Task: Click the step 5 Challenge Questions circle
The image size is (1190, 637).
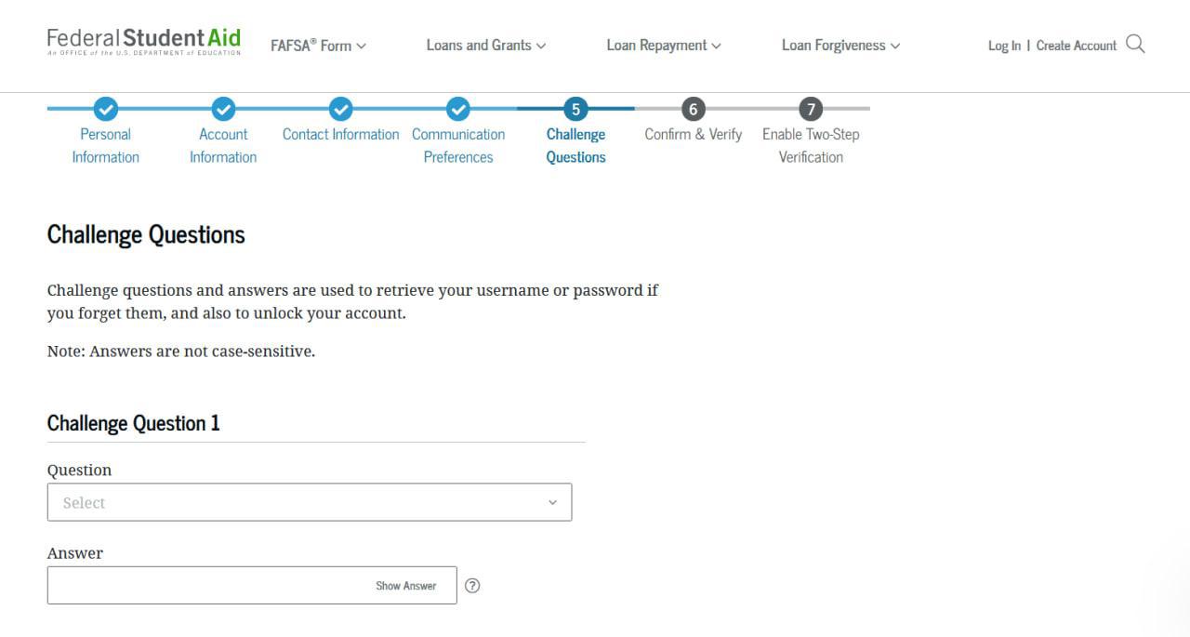Action: click(x=575, y=109)
